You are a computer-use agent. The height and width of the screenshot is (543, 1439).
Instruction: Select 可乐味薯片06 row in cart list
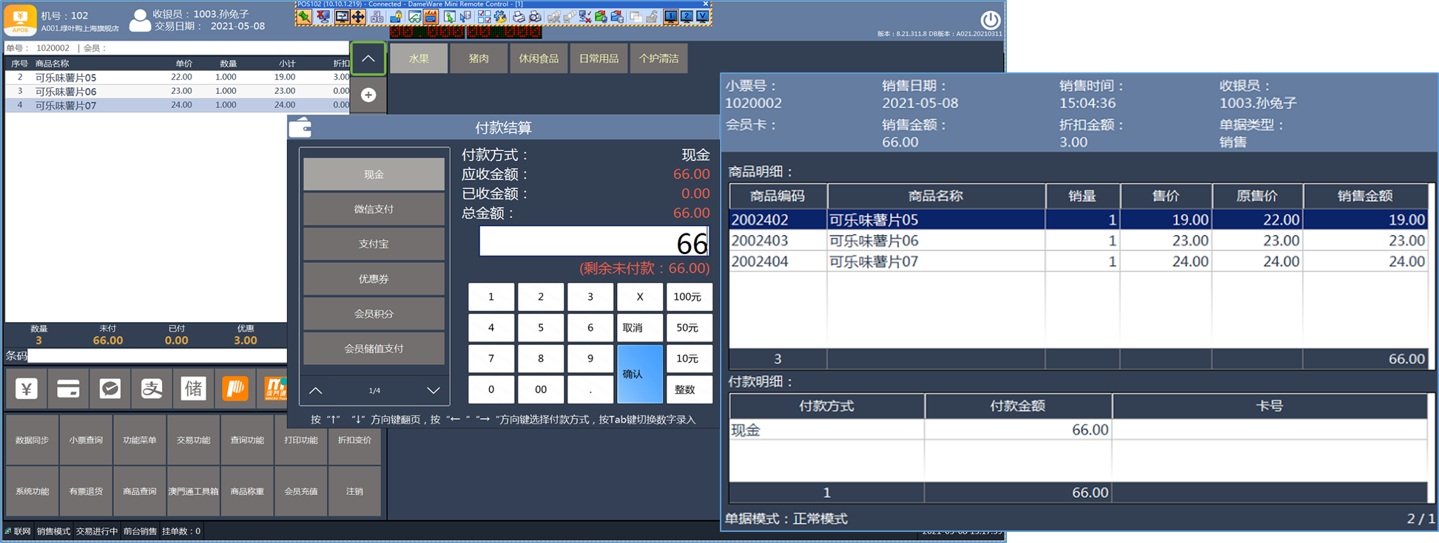point(178,91)
